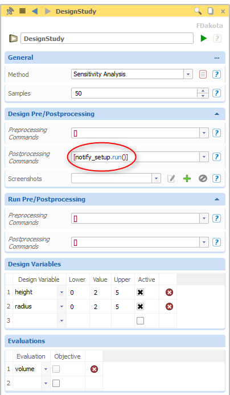Navigate back with the blue left arrow
This screenshot has width=230, height=395.
click(x=35, y=11)
